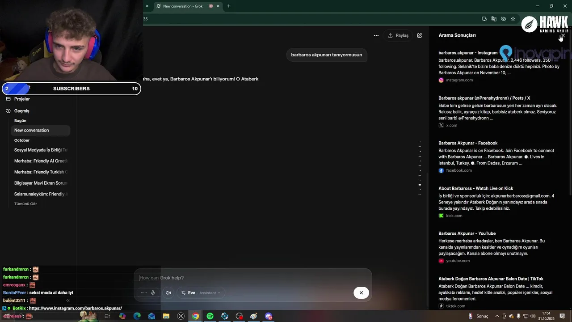Viewport: 572px width, 322px height.
Task: Click the youtube.com source icon
Action: coord(441,261)
